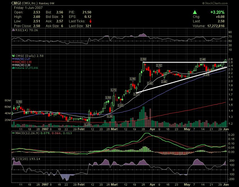Click the white MA(20) line swatch

[13, 65]
